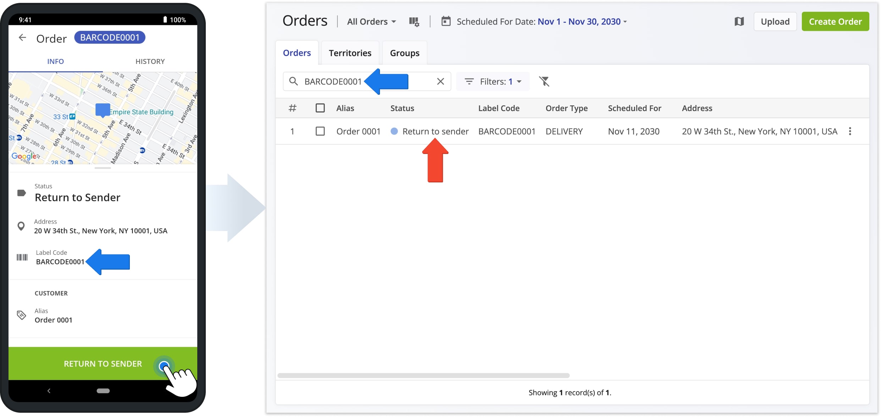The image size is (881, 417).
Task: Switch to the Groups tab
Action: coord(404,52)
